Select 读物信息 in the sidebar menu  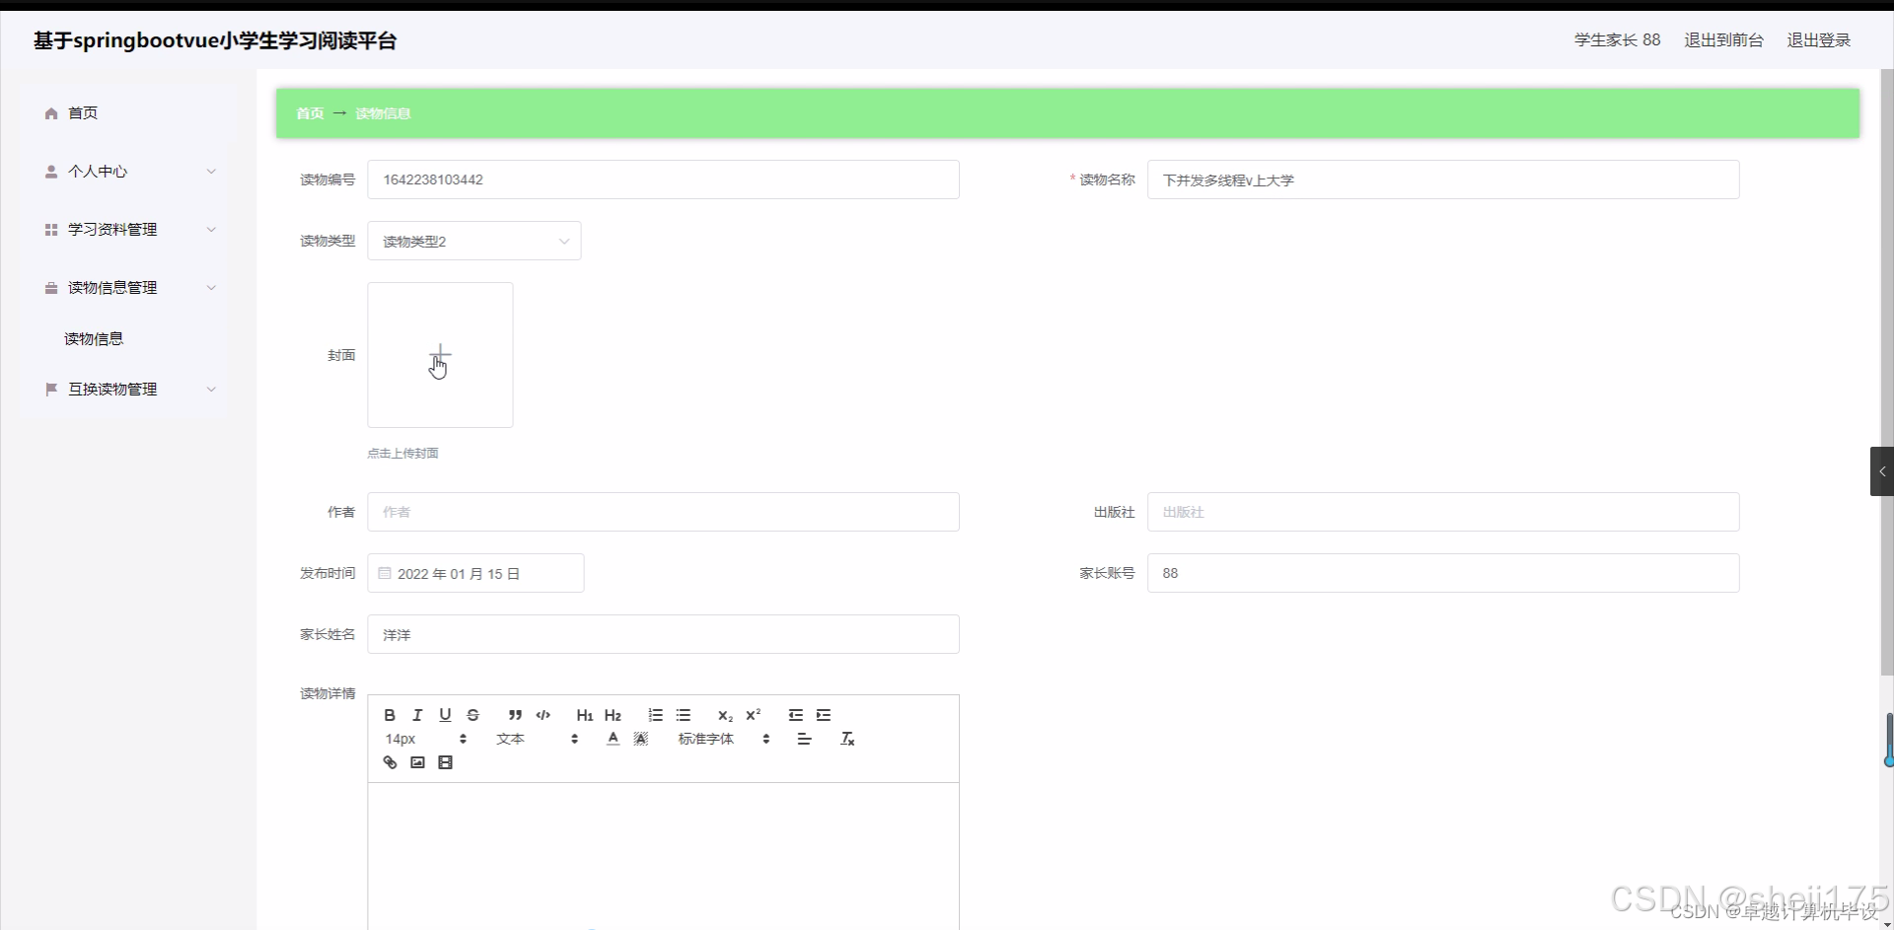point(93,338)
